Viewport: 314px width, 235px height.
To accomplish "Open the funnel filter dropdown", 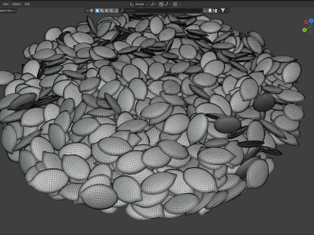I will tap(224, 10).
